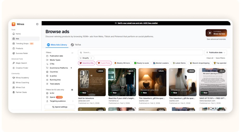Toggle the Valentine Hits preset
Screen dimensions: 241x132
tap(86, 63)
